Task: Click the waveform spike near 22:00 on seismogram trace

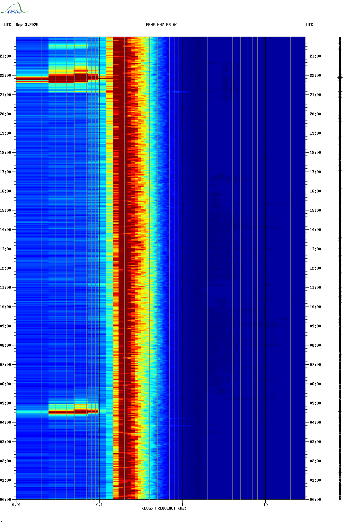Action: (x=340, y=78)
